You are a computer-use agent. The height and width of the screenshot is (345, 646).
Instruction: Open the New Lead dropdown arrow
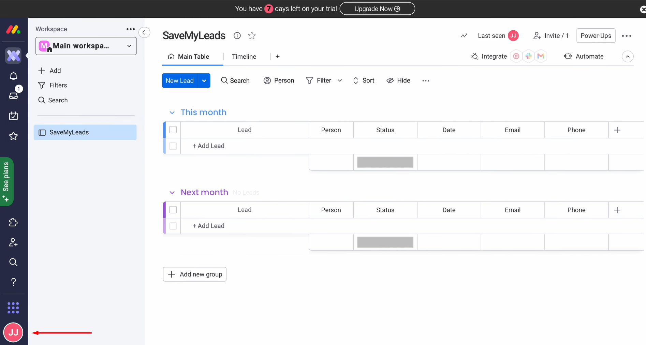coord(204,80)
